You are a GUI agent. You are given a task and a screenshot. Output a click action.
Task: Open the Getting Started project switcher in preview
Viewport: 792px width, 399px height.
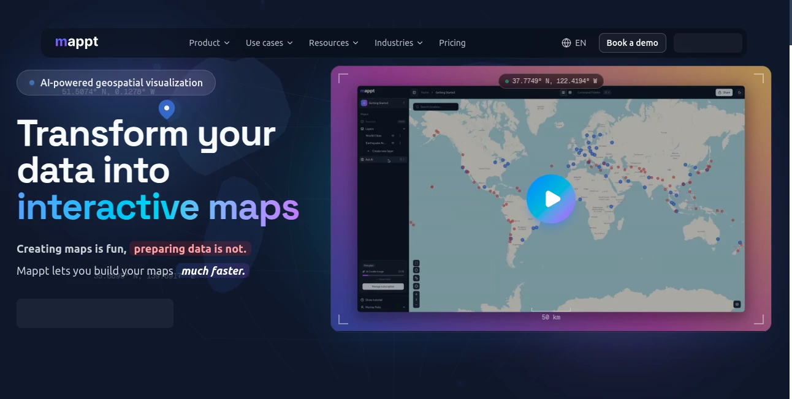point(382,103)
